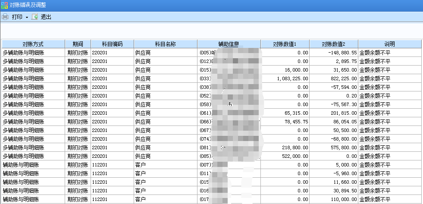
Task: Click the 说明 column header
Action: (x=390, y=44)
